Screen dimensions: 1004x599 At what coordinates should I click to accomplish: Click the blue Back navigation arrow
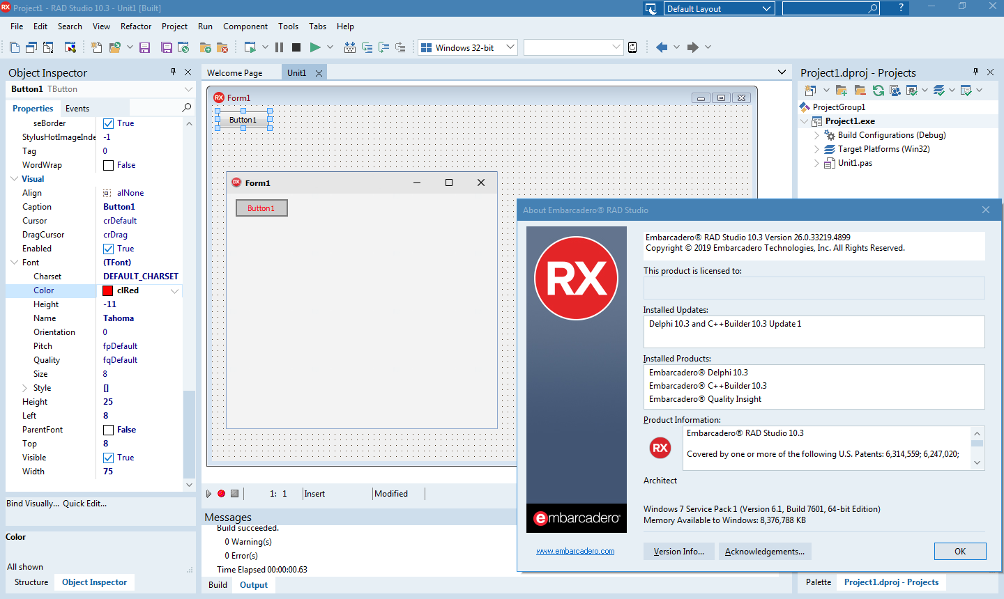(x=662, y=47)
